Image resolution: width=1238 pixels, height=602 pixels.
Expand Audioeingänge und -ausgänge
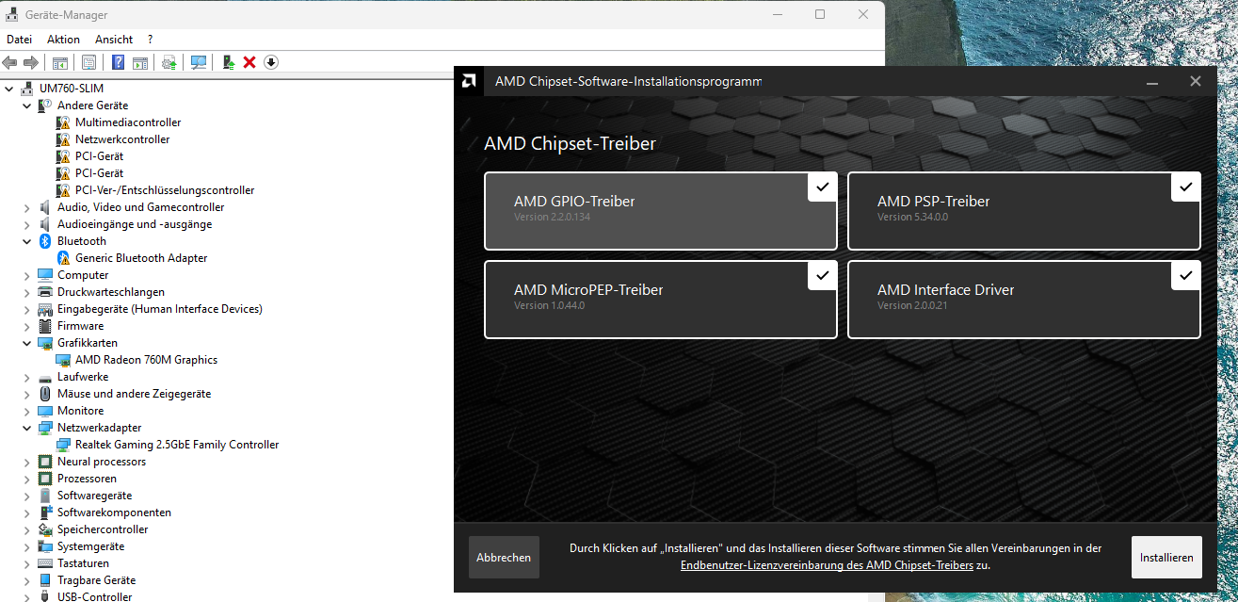(27, 224)
